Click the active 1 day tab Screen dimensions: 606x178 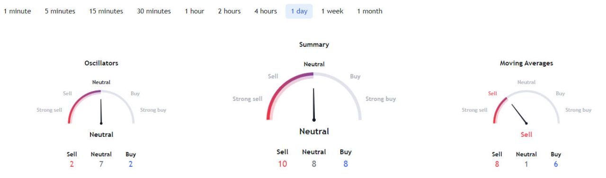299,11
